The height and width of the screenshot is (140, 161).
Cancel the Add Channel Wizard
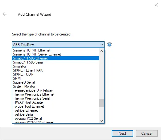pyautogui.click(x=147, y=134)
